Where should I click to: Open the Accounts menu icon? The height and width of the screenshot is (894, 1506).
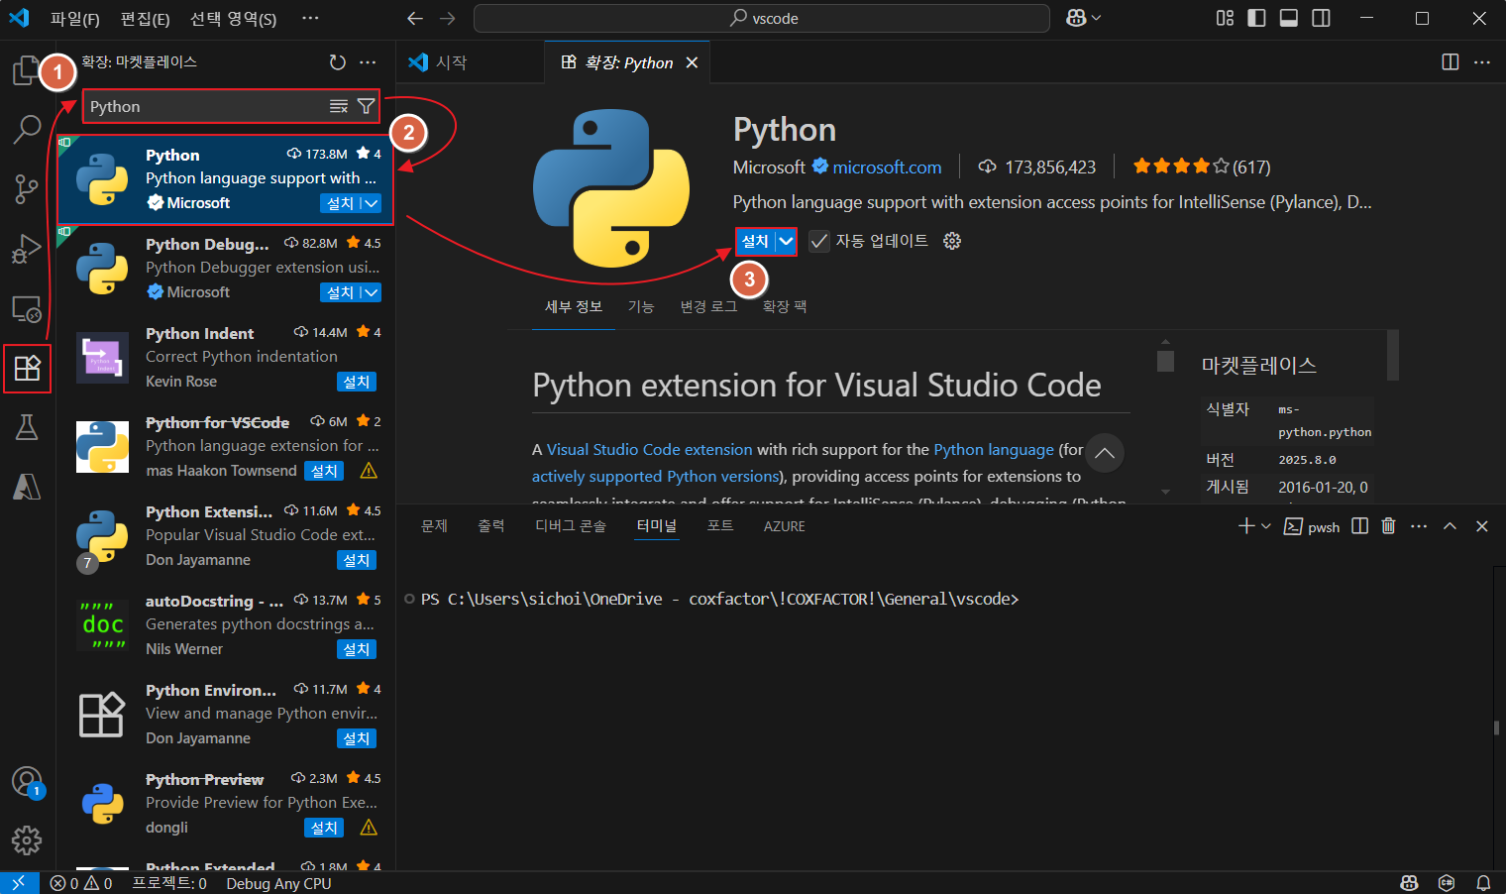pos(27,782)
